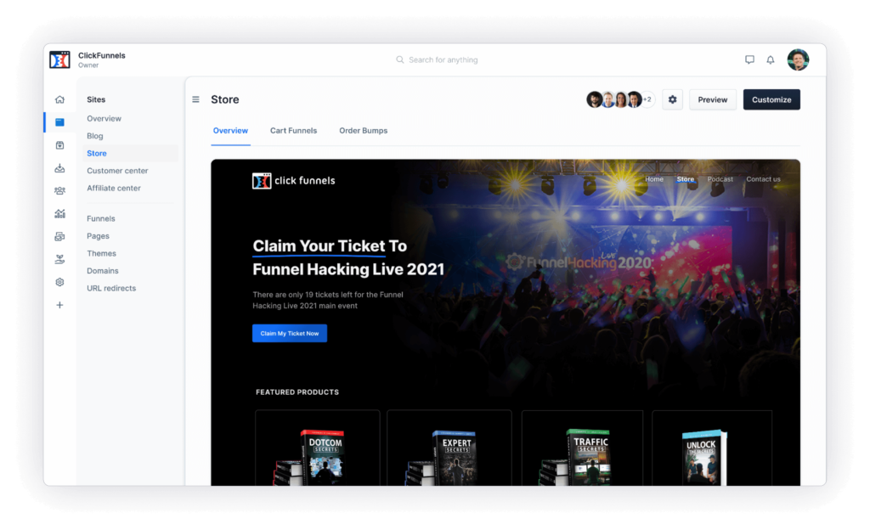Click the first collaborator avatar

click(594, 99)
